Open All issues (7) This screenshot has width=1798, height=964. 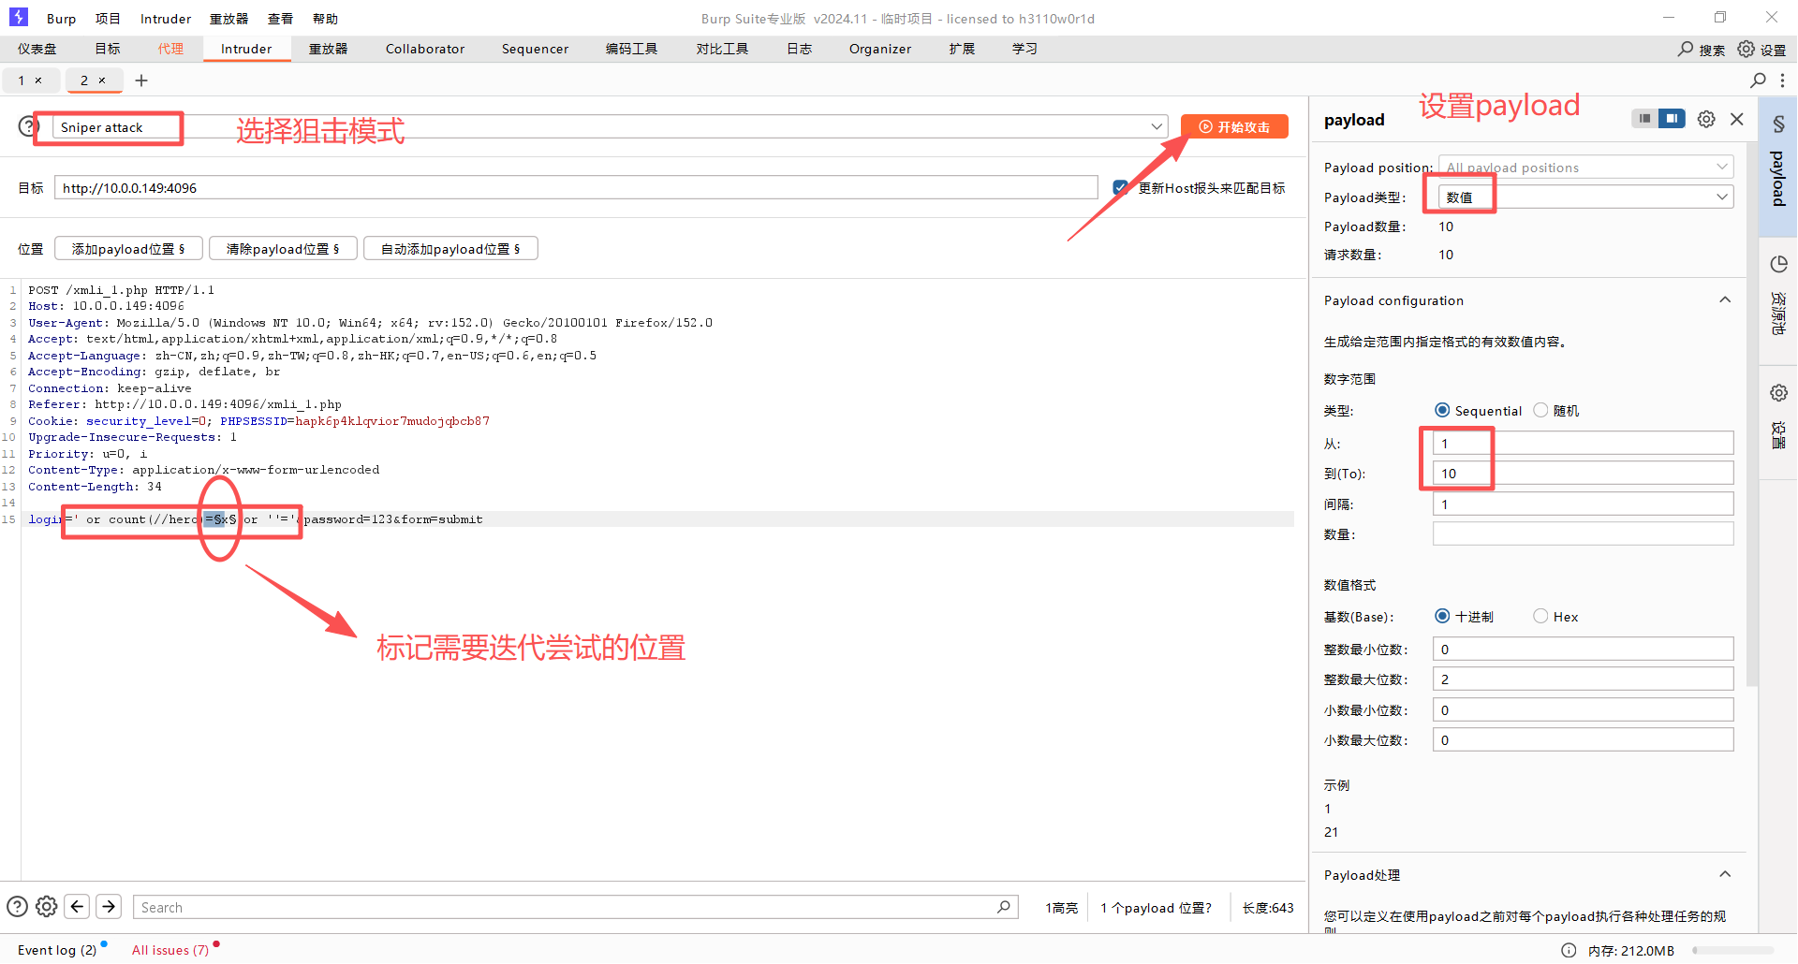[170, 950]
